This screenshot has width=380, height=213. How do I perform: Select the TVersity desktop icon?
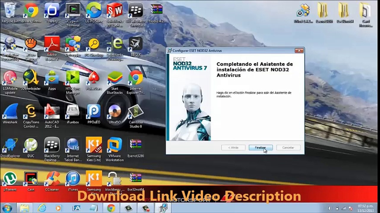point(52,13)
